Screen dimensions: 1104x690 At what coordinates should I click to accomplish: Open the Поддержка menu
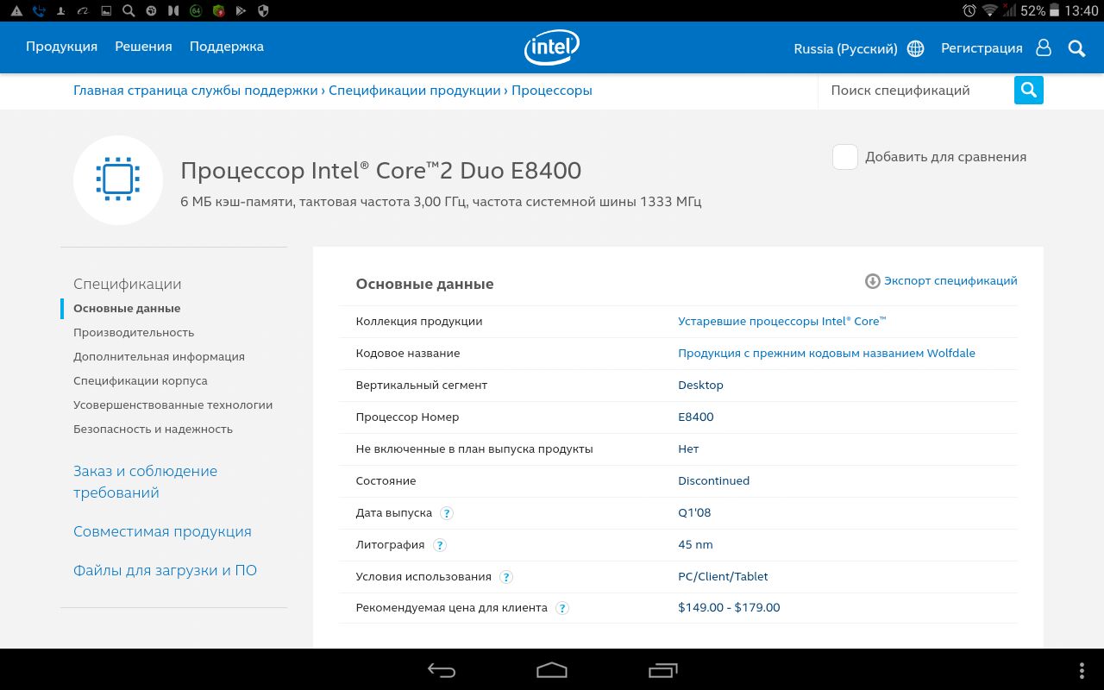pyautogui.click(x=227, y=47)
